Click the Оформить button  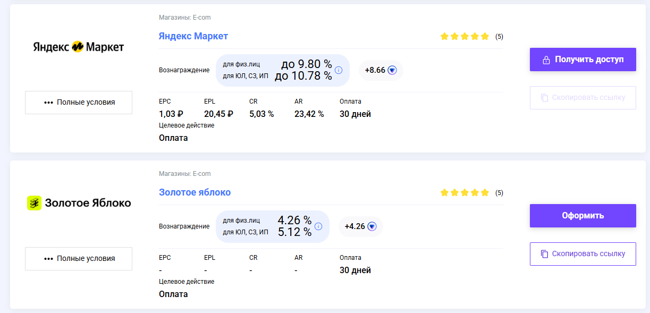(583, 216)
